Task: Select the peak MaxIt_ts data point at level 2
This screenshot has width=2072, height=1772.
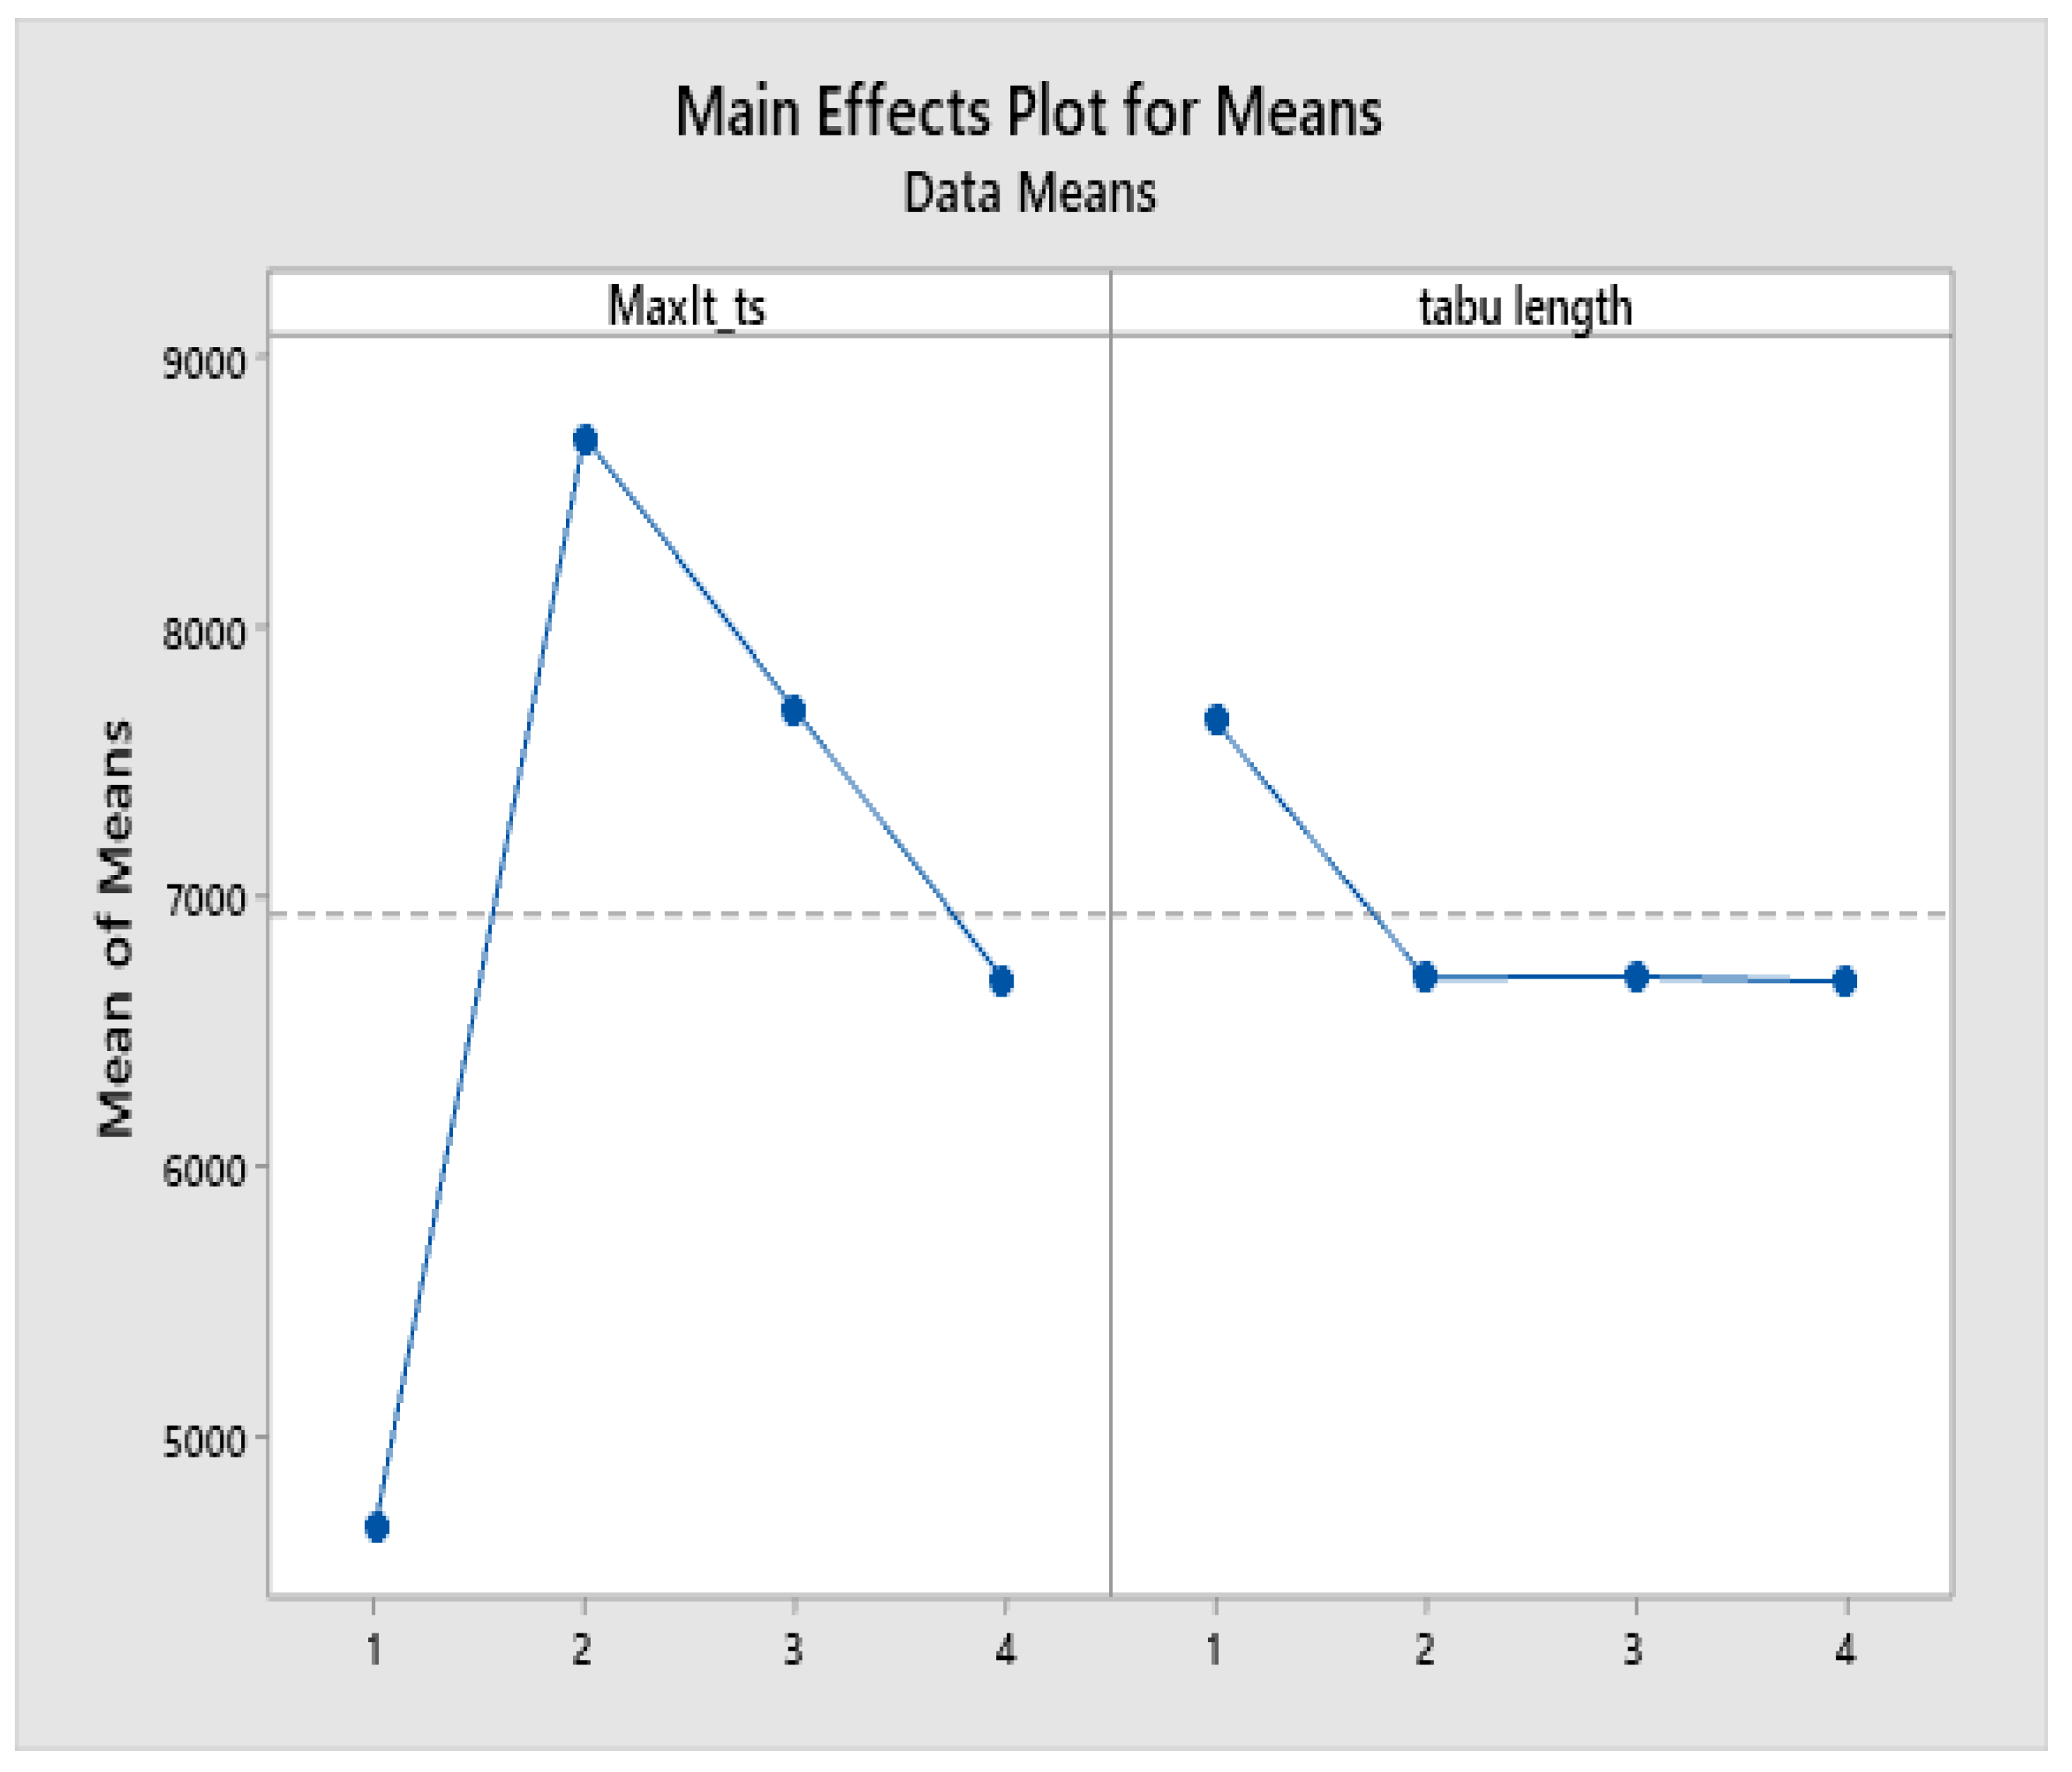Action: [x=585, y=440]
